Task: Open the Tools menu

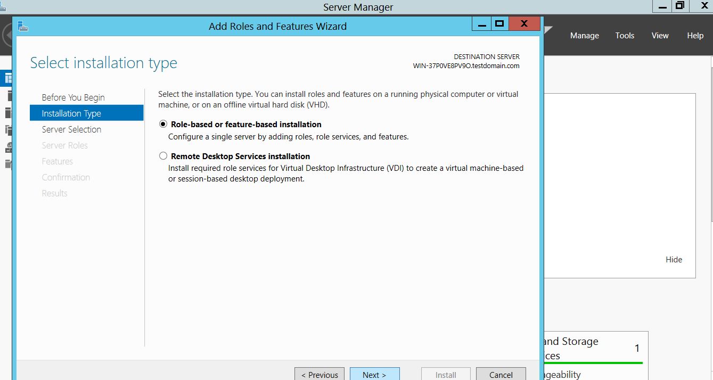Action: [625, 36]
